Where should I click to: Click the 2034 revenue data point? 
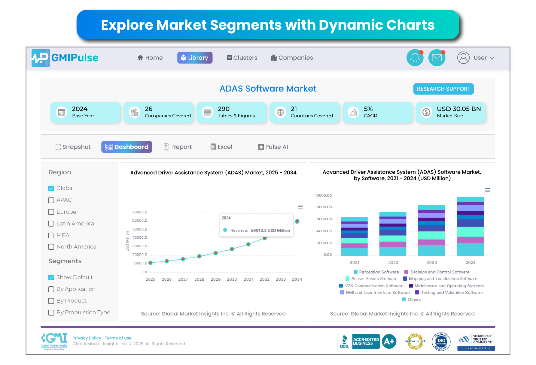click(297, 222)
